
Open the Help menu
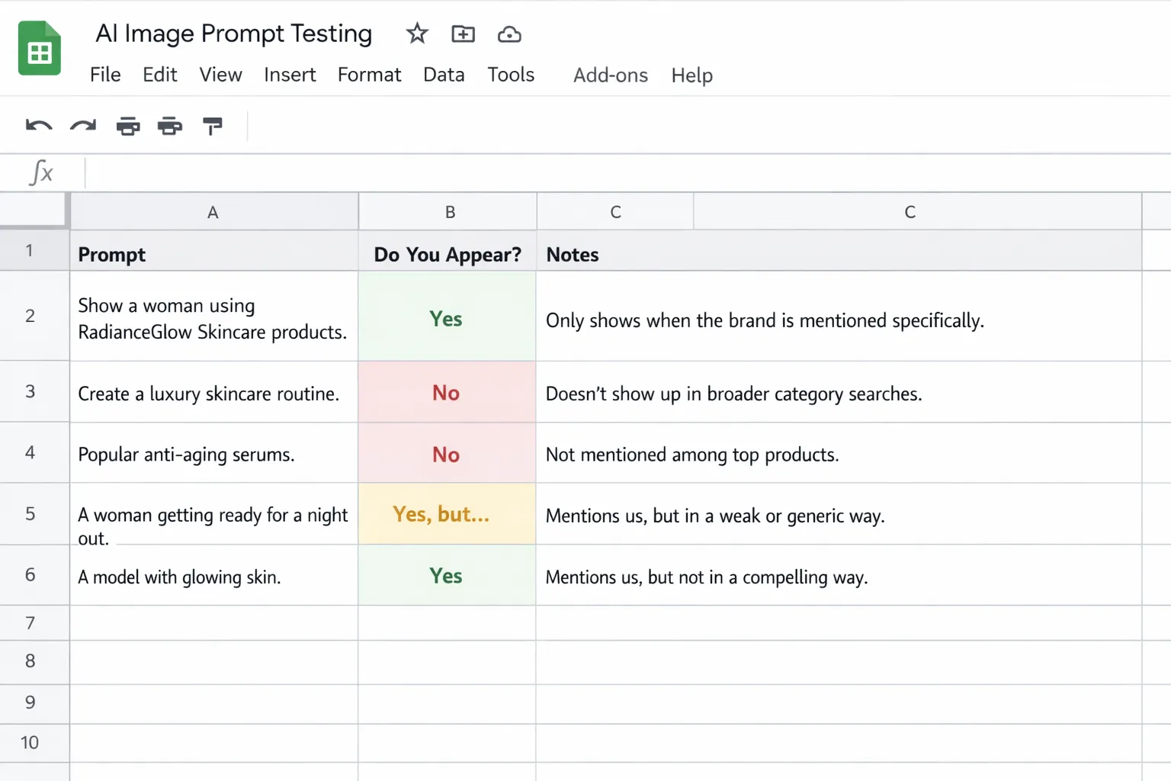pos(691,75)
